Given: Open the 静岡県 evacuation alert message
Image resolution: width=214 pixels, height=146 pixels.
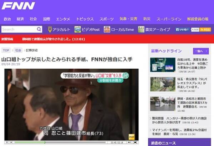Looking at the screenshot, I should point(53,39).
